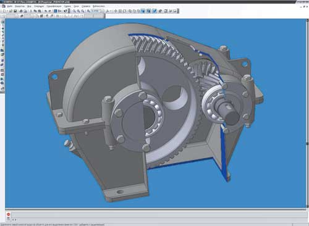This screenshot has width=309, height=226.
Task: Click the Save diskette icon
Action: point(15,11)
